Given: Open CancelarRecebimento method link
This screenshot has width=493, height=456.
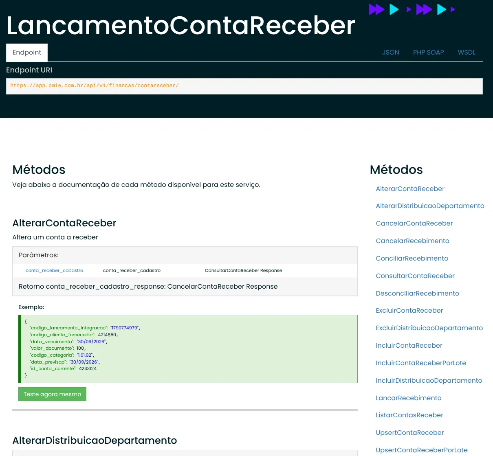Looking at the screenshot, I should [412, 241].
